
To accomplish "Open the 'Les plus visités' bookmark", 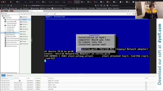I will pos(13,8).
